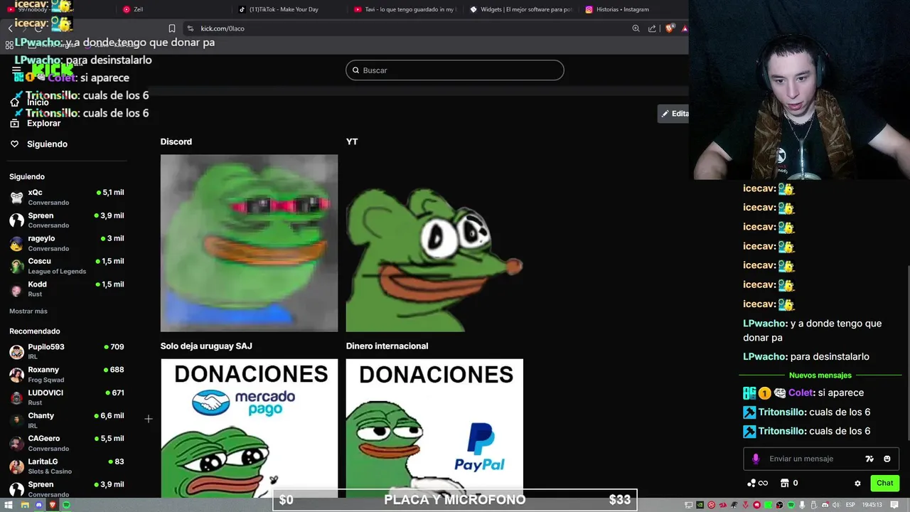Open Spreen channel showing 3,9 mil in Siguiendo
This screenshot has height=512, width=910.
click(67, 220)
